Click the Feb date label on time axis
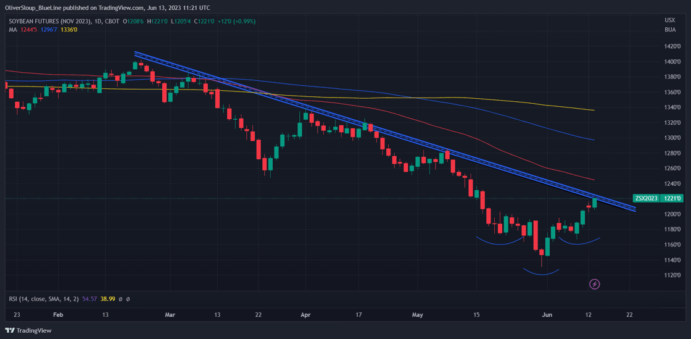 coord(58,315)
